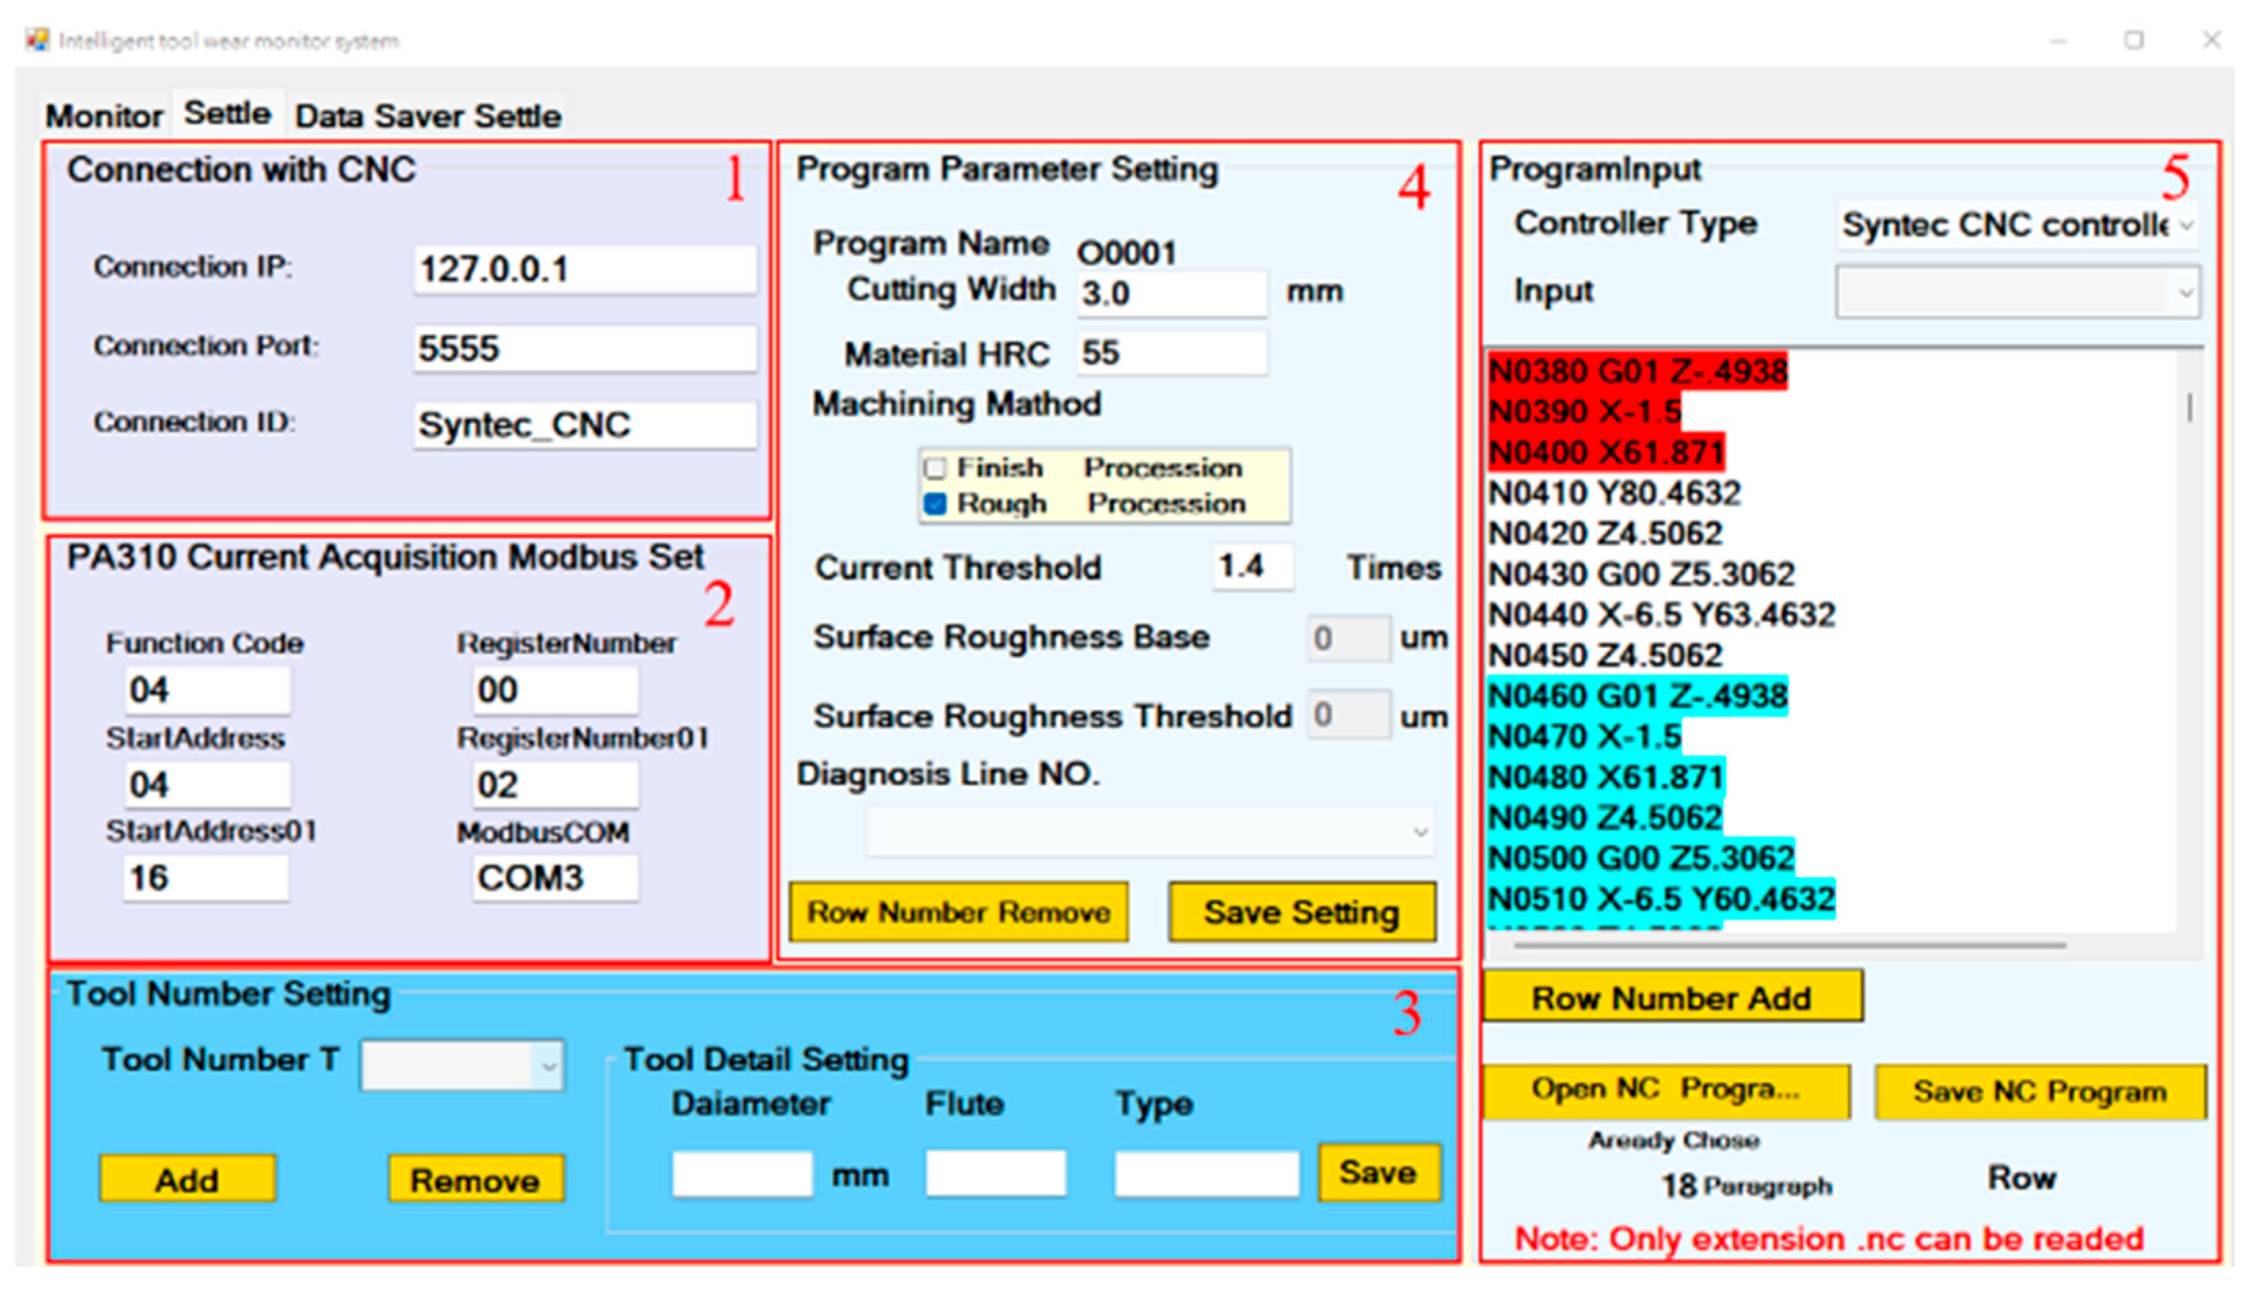
Task: Check the Finish Procession checkbox
Action: [935, 468]
